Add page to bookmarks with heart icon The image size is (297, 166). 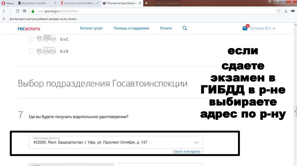pos(278,11)
